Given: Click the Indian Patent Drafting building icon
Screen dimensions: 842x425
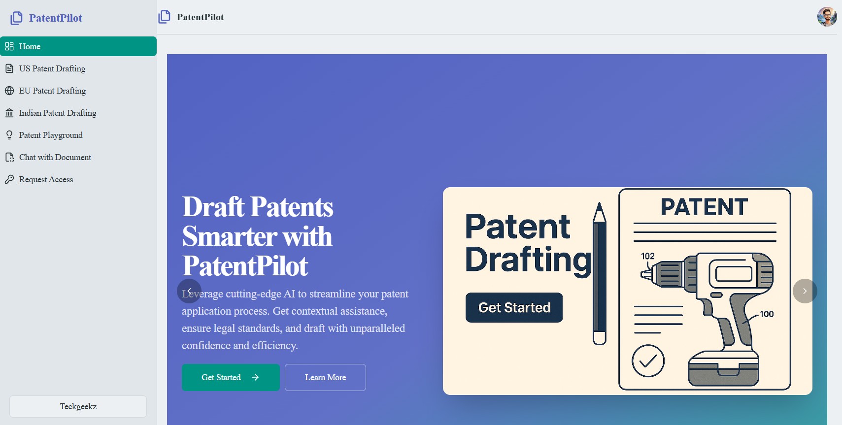Looking at the screenshot, I should pos(9,113).
